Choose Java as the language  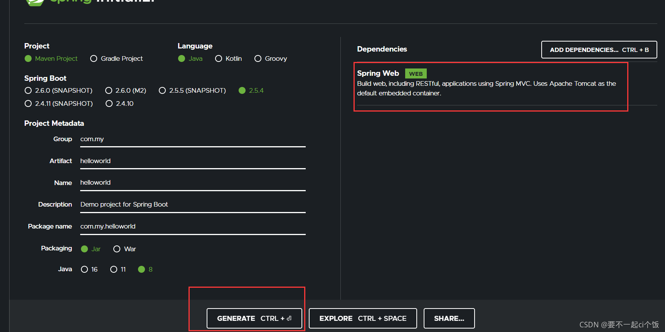tap(190, 58)
